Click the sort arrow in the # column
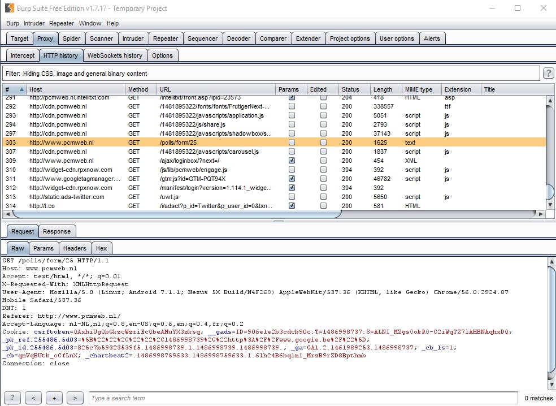The height and width of the screenshot is (406, 556). click(22, 89)
